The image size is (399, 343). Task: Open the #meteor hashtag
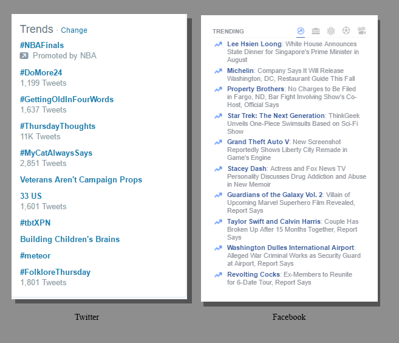point(35,255)
